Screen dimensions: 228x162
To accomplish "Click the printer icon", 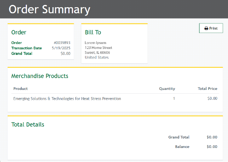I will pyautogui.click(x=206, y=28).
